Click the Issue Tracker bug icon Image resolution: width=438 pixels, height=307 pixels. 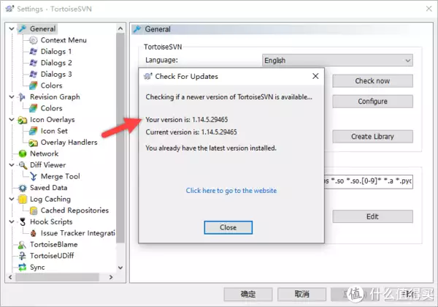click(33, 233)
